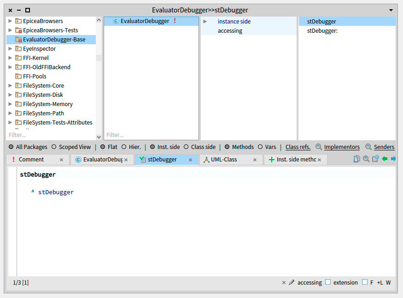Select the stDebugger: method in the list
Image resolution: width=403 pixels, height=298 pixels.
pyautogui.click(x=322, y=31)
